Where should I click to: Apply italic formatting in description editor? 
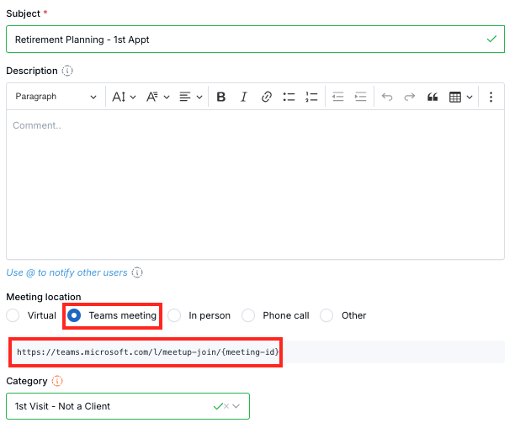pyautogui.click(x=244, y=97)
